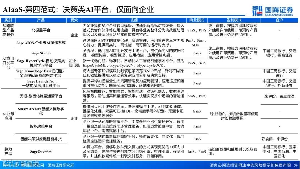Click the slide title AIaaS-第四范式

[78, 9]
